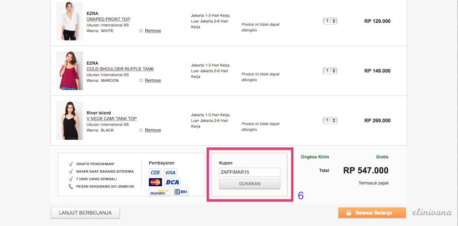
Task: Open the V Neck Cami Tank Top link
Action: tap(111, 119)
